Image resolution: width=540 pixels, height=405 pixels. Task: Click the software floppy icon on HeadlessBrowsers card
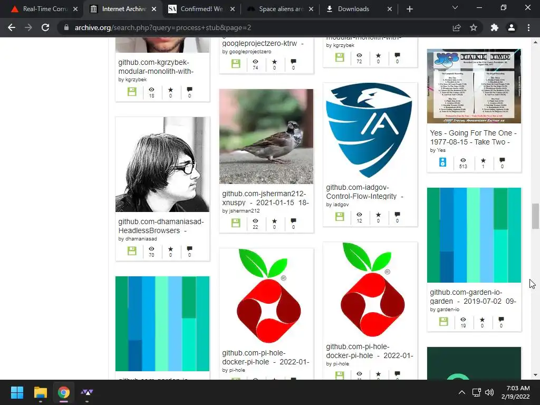pyautogui.click(x=132, y=250)
